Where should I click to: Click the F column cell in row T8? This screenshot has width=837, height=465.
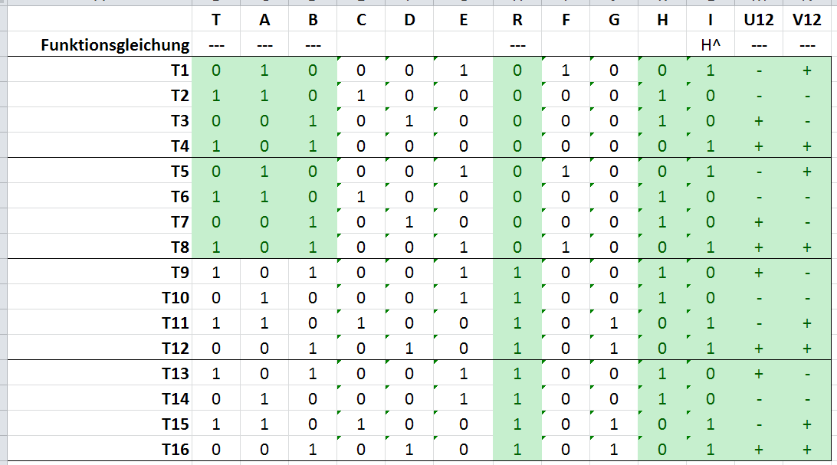(x=566, y=247)
